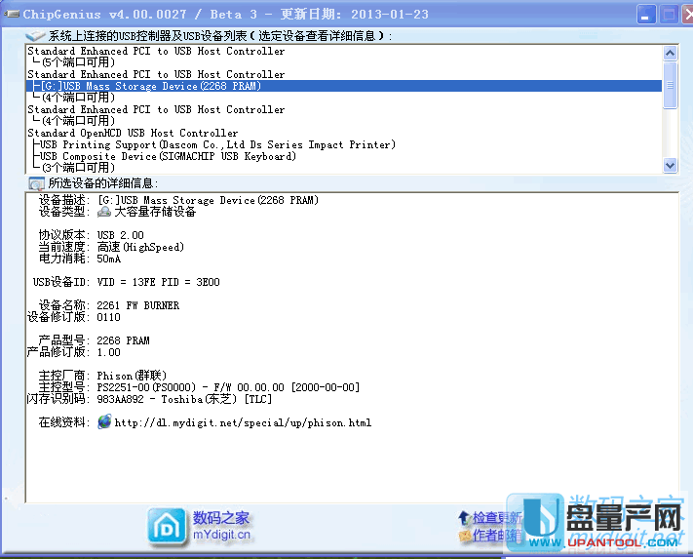Open the myDigit house logo icon
693x559 pixels.
[x=167, y=526]
